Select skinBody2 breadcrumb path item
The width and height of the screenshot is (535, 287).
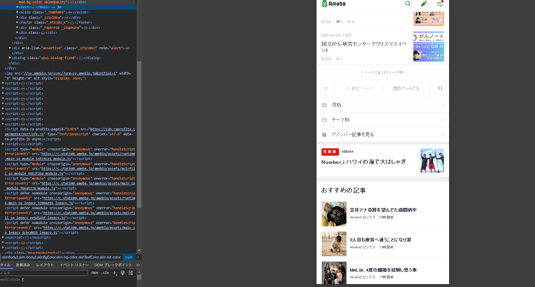(x=61, y=257)
